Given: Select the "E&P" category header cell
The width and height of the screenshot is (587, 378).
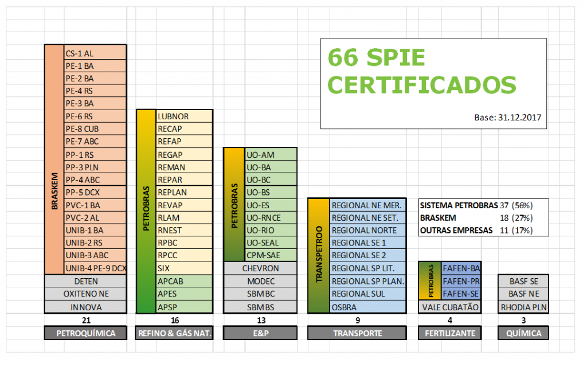Looking at the screenshot, I should [x=260, y=333].
